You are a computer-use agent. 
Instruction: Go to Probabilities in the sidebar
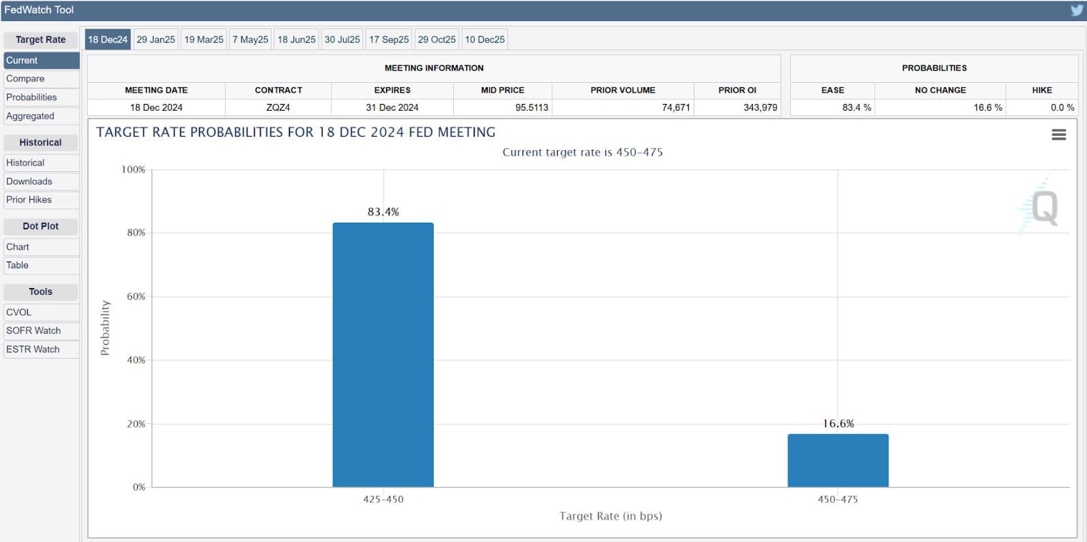(32, 97)
